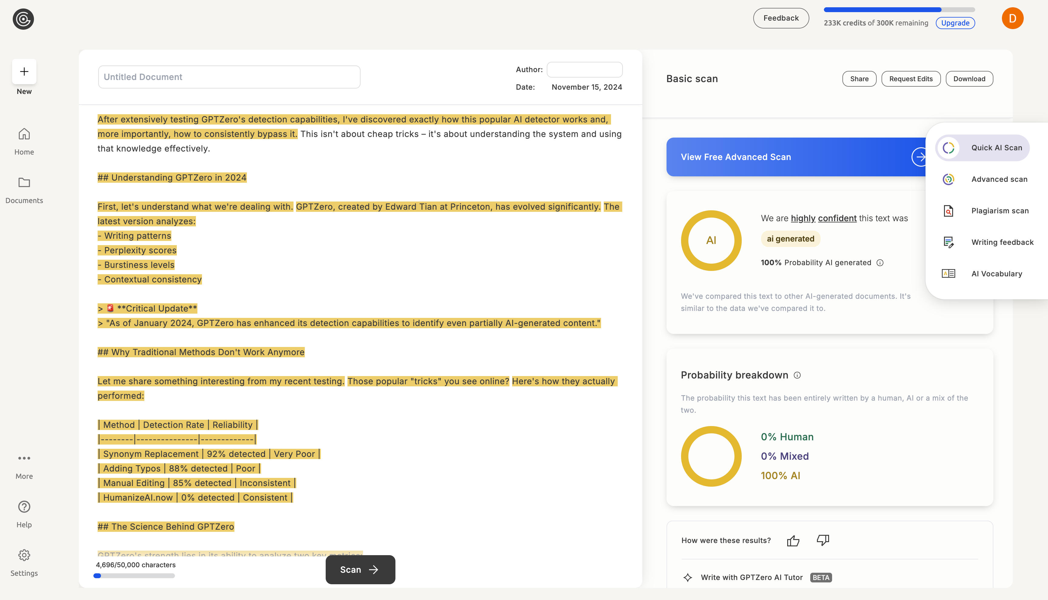This screenshot has height=600, width=1048.
Task: Select Advanced scan from menu
Action: coord(987,179)
